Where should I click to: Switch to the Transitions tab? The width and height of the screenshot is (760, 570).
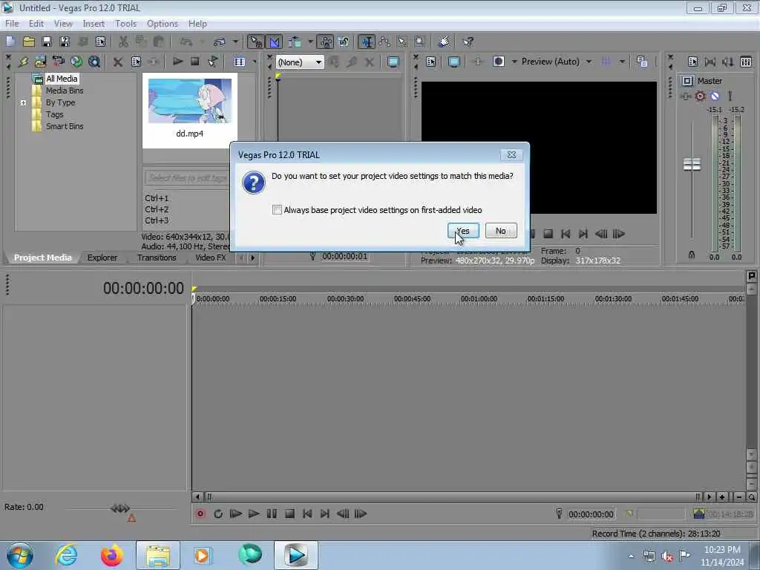157,258
